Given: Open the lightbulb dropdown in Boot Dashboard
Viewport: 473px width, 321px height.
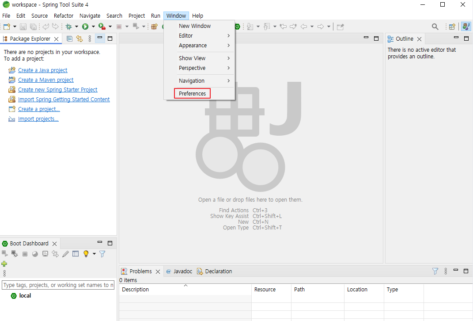Looking at the screenshot, I should pos(94,254).
